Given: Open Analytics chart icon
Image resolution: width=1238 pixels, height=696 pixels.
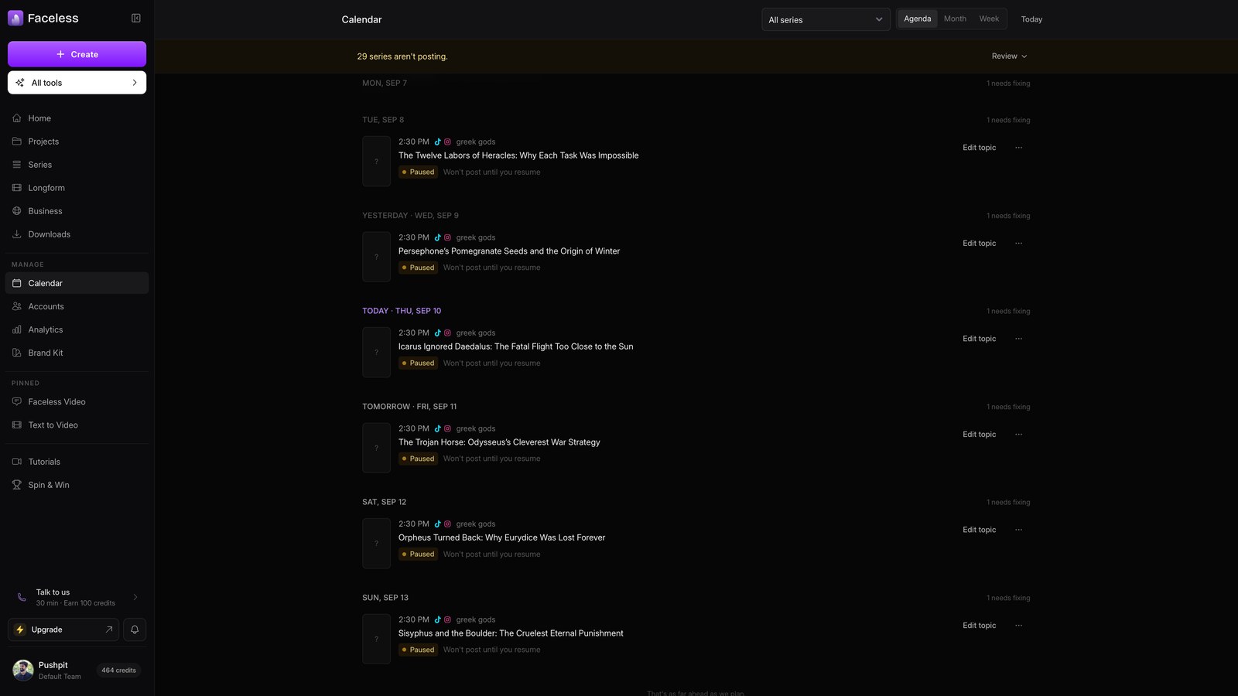Looking at the screenshot, I should (x=17, y=329).
